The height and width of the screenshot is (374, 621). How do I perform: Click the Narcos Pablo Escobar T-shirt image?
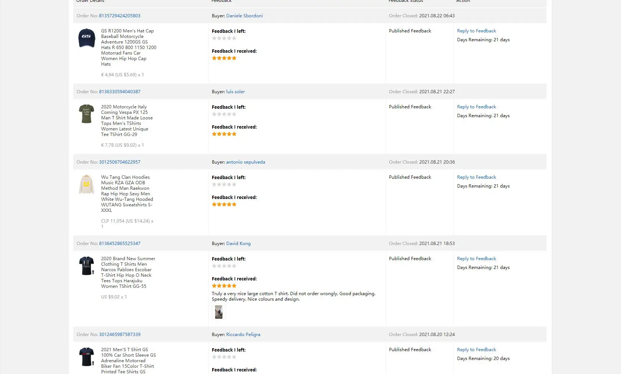87,266
